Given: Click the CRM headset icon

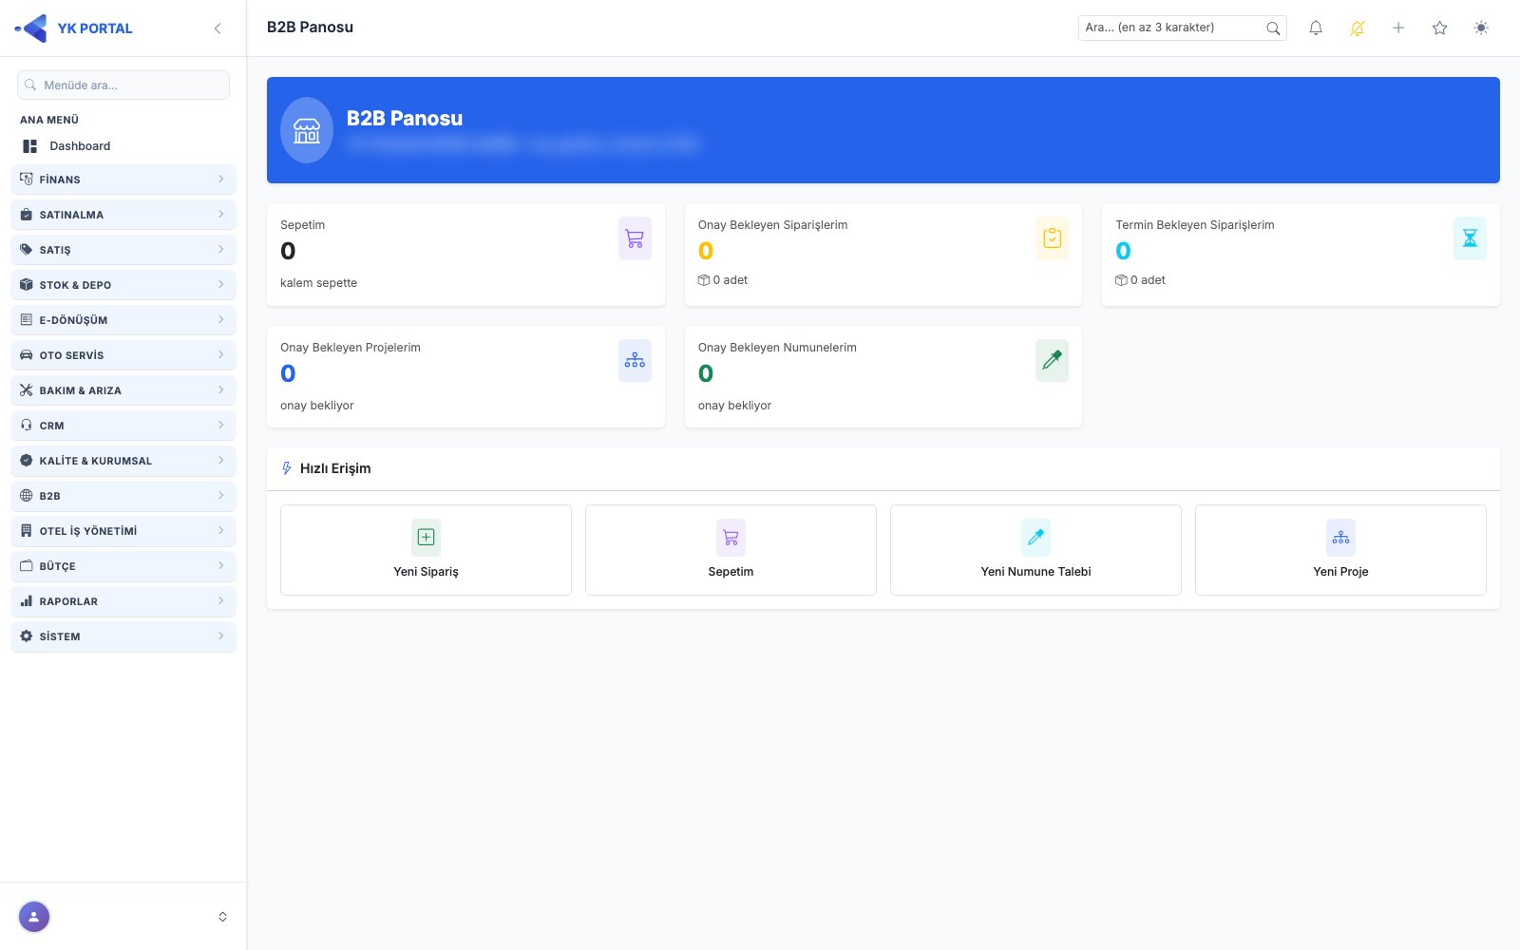Looking at the screenshot, I should (x=27, y=426).
